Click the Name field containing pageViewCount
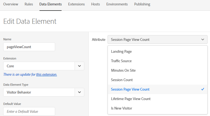This screenshot has height=116, width=210. 29,47
